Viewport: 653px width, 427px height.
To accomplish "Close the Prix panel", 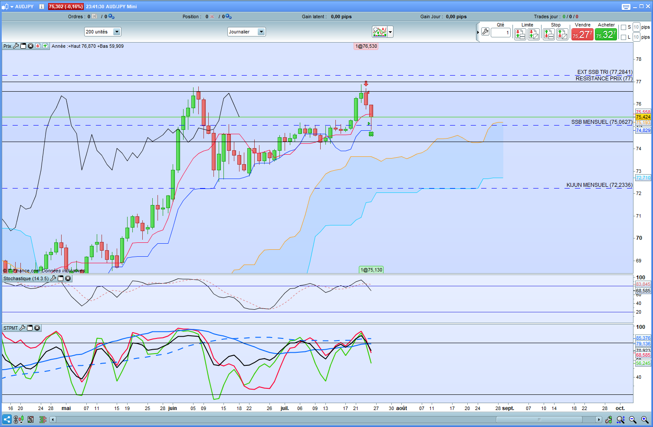I will pos(31,46).
